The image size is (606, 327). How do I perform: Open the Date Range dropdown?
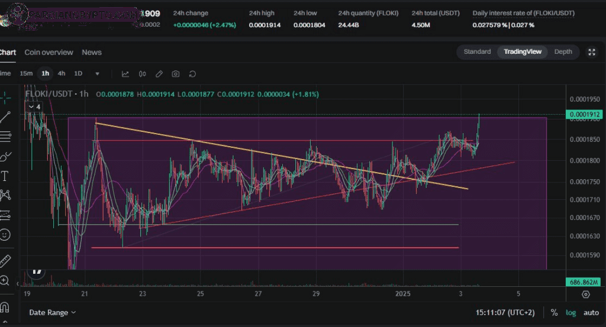coord(52,312)
